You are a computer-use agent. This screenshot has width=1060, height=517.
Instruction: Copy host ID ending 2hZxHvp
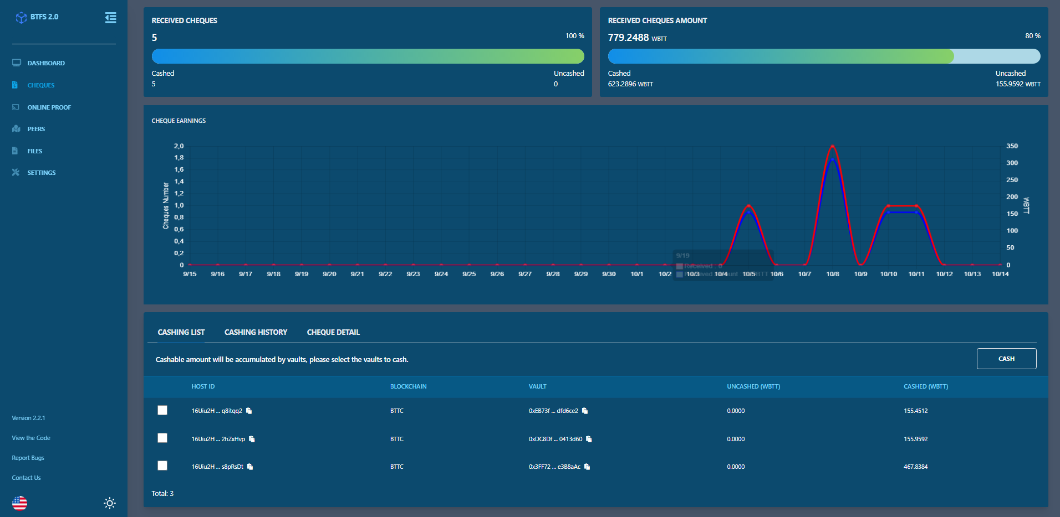click(252, 439)
